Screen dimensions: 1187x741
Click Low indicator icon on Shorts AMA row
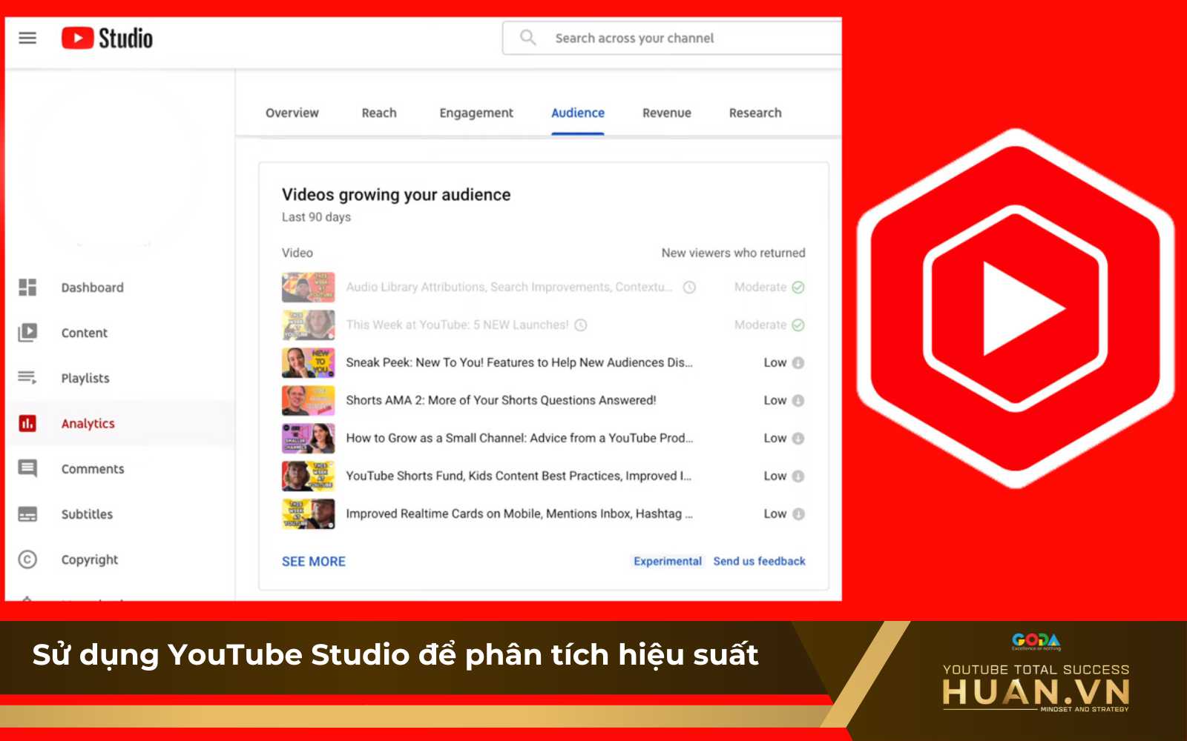[798, 401]
